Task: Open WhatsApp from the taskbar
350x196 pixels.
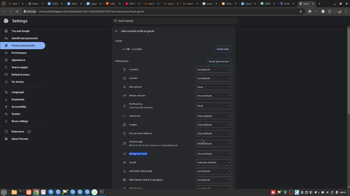Action: tap(94, 192)
